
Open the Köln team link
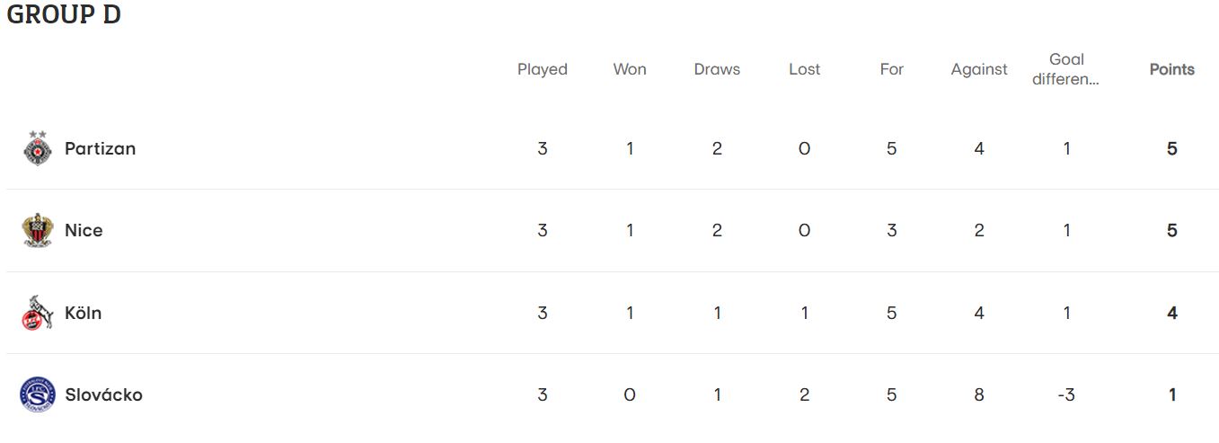point(83,313)
